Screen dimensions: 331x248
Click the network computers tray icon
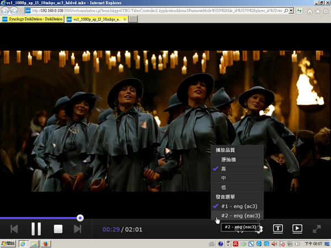pos(290,244)
